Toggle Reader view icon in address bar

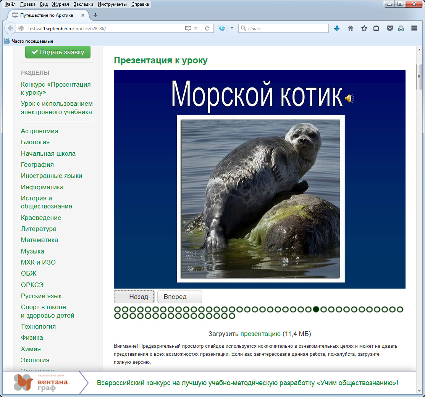pos(187,28)
